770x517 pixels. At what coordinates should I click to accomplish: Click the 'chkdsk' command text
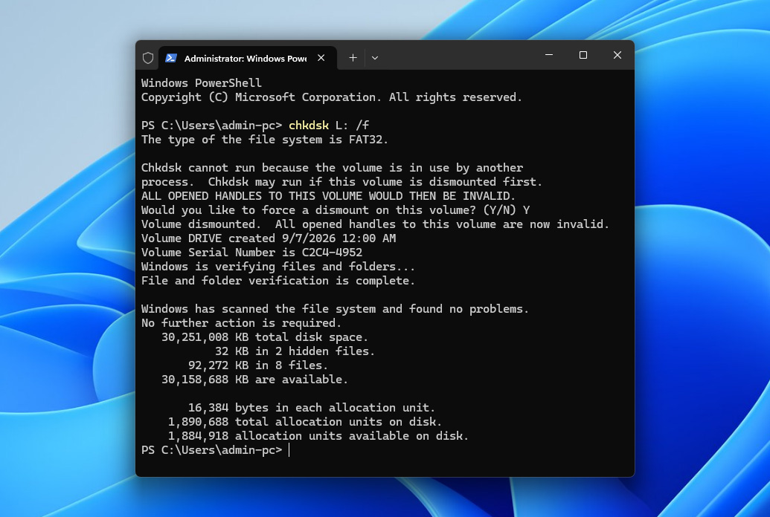pyautogui.click(x=309, y=126)
